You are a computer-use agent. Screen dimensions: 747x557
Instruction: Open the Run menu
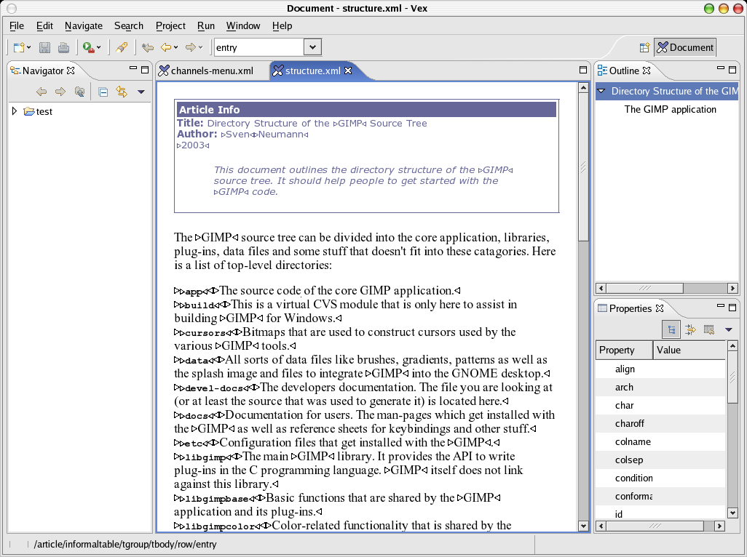coord(206,25)
